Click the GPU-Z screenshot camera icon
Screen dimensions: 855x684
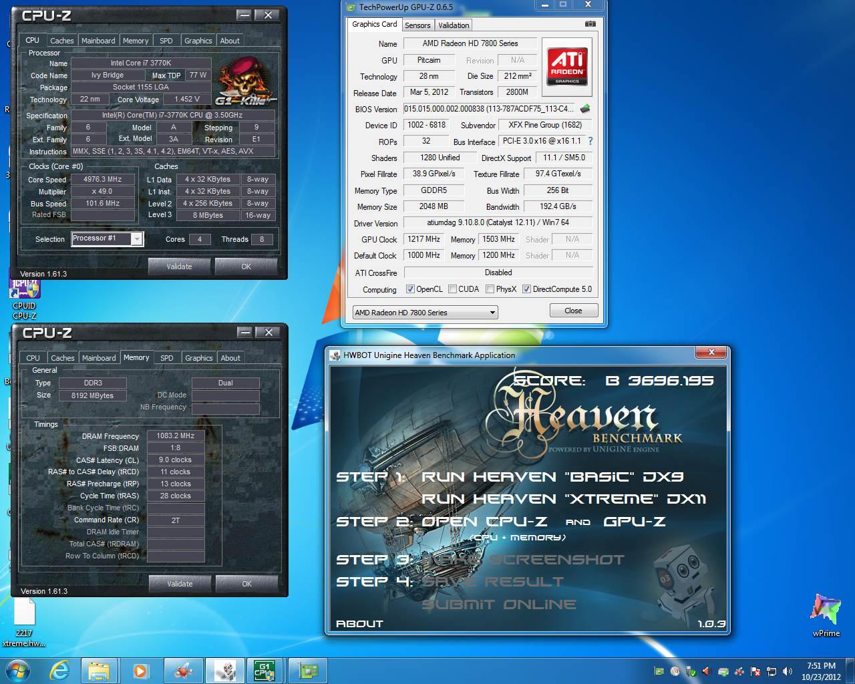coord(590,24)
